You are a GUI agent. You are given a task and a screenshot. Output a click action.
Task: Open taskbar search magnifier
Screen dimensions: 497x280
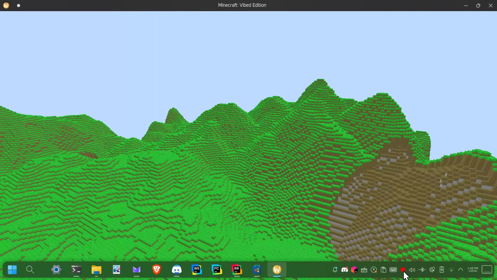(x=30, y=270)
